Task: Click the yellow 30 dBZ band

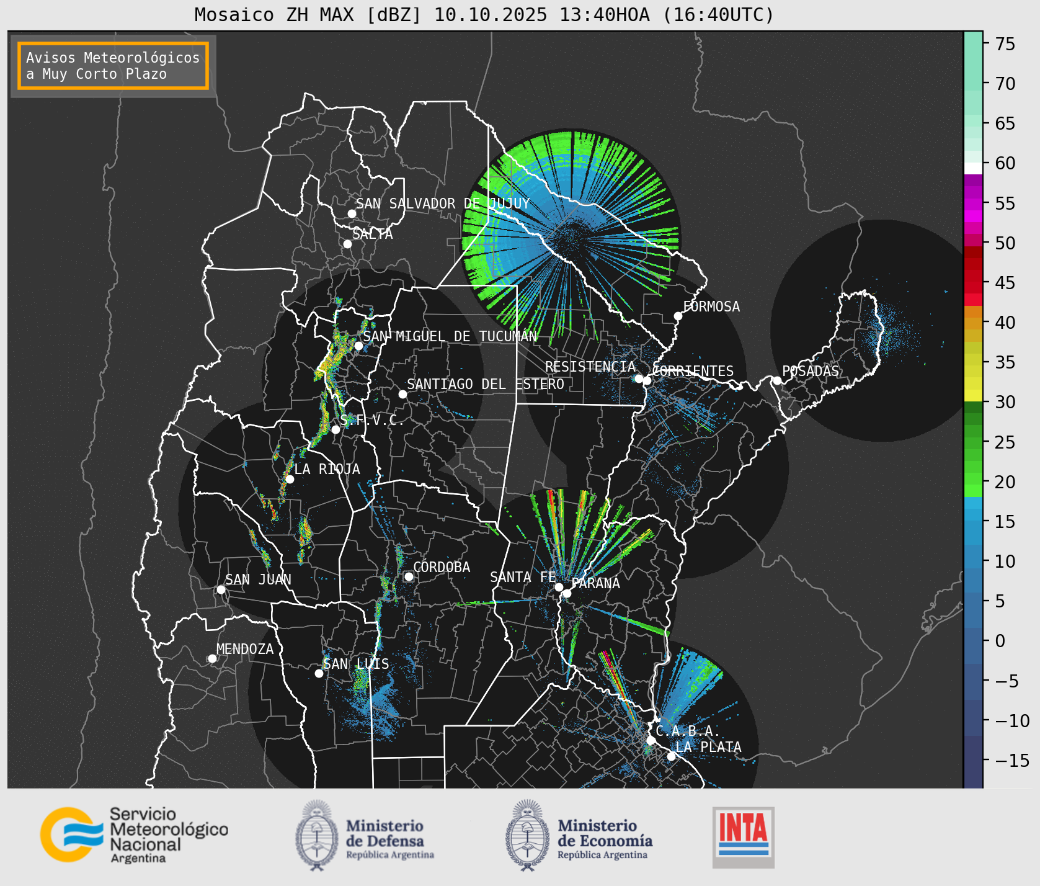Action: (x=973, y=396)
